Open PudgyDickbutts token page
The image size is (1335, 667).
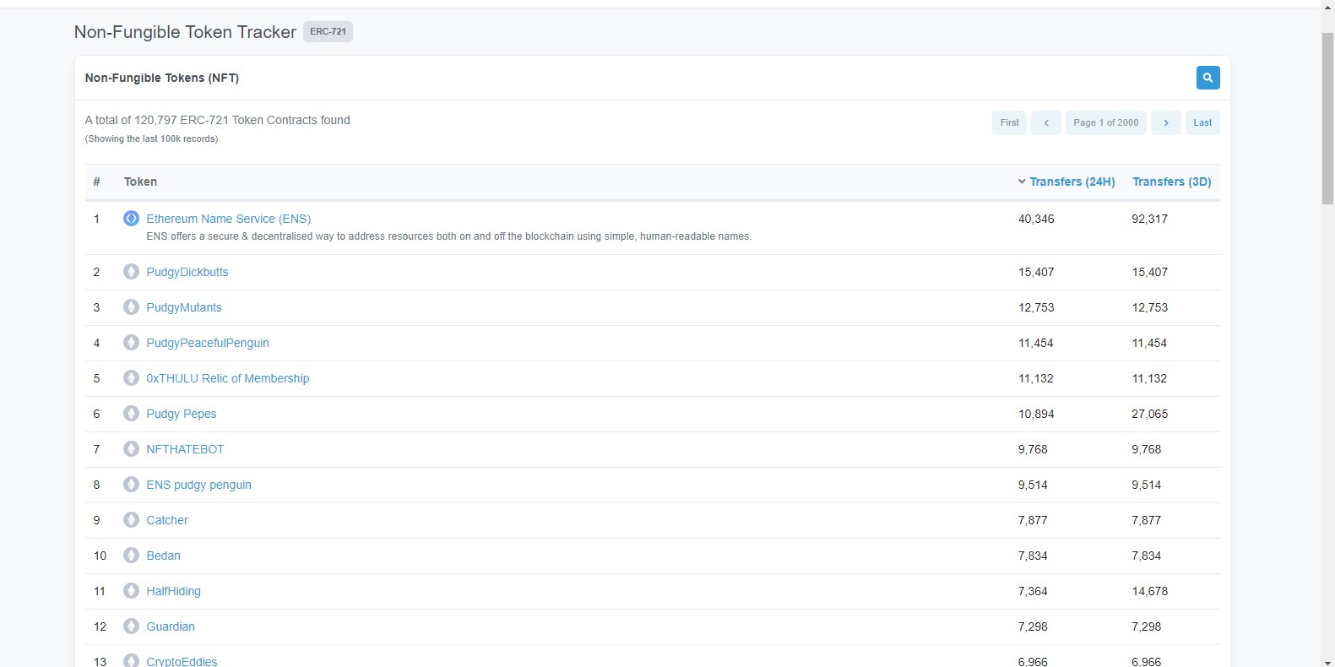(187, 272)
